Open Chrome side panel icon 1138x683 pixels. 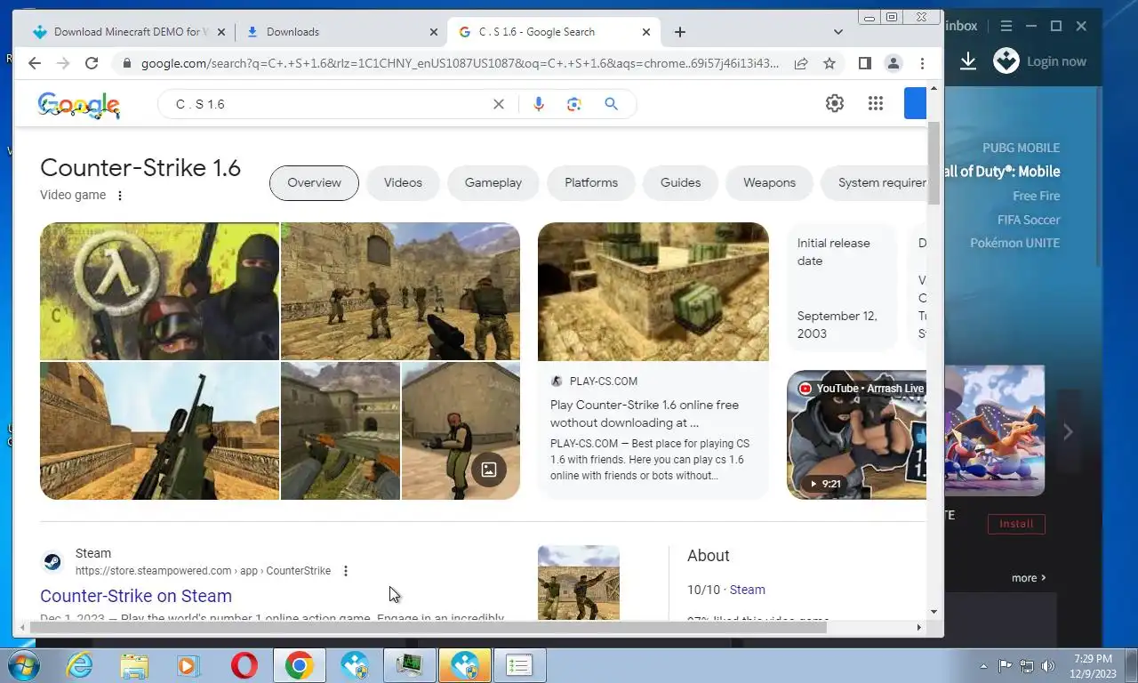864,63
